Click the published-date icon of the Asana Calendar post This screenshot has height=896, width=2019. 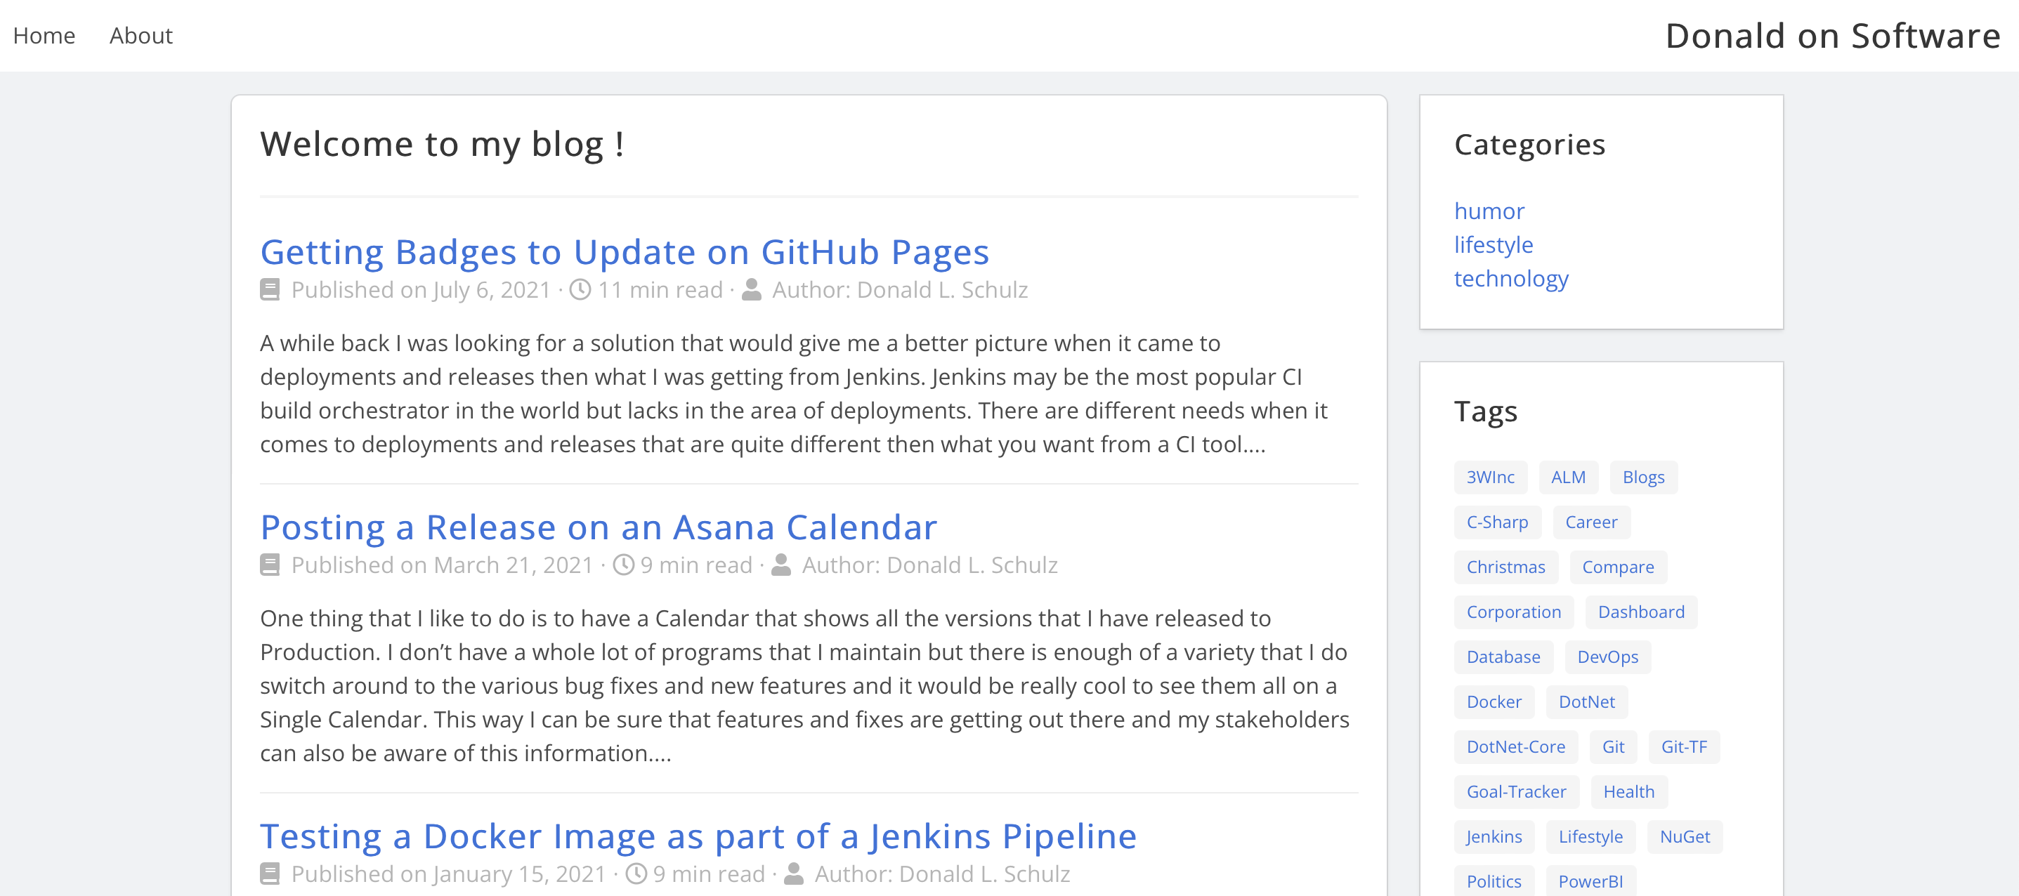pyautogui.click(x=270, y=565)
